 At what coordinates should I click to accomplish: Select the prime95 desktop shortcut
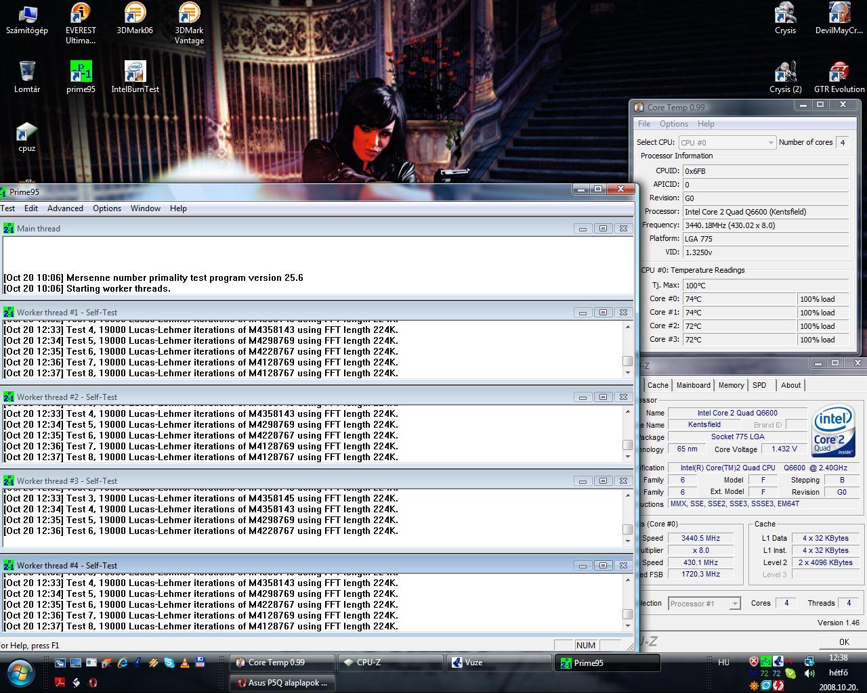click(81, 76)
